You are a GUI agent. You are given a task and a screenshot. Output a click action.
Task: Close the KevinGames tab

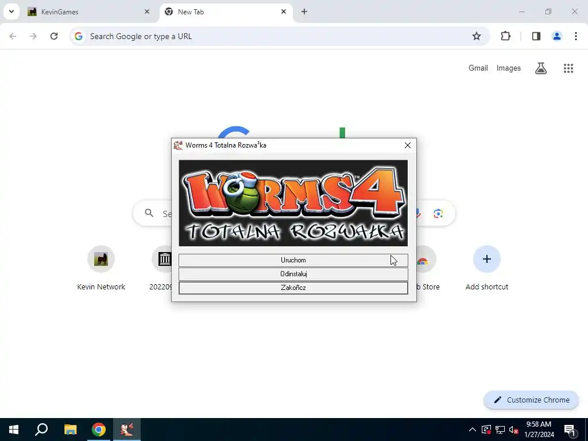(x=147, y=11)
